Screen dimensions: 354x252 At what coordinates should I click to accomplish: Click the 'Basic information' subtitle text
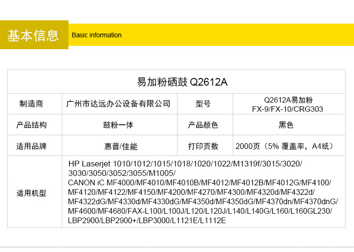pos(96,35)
